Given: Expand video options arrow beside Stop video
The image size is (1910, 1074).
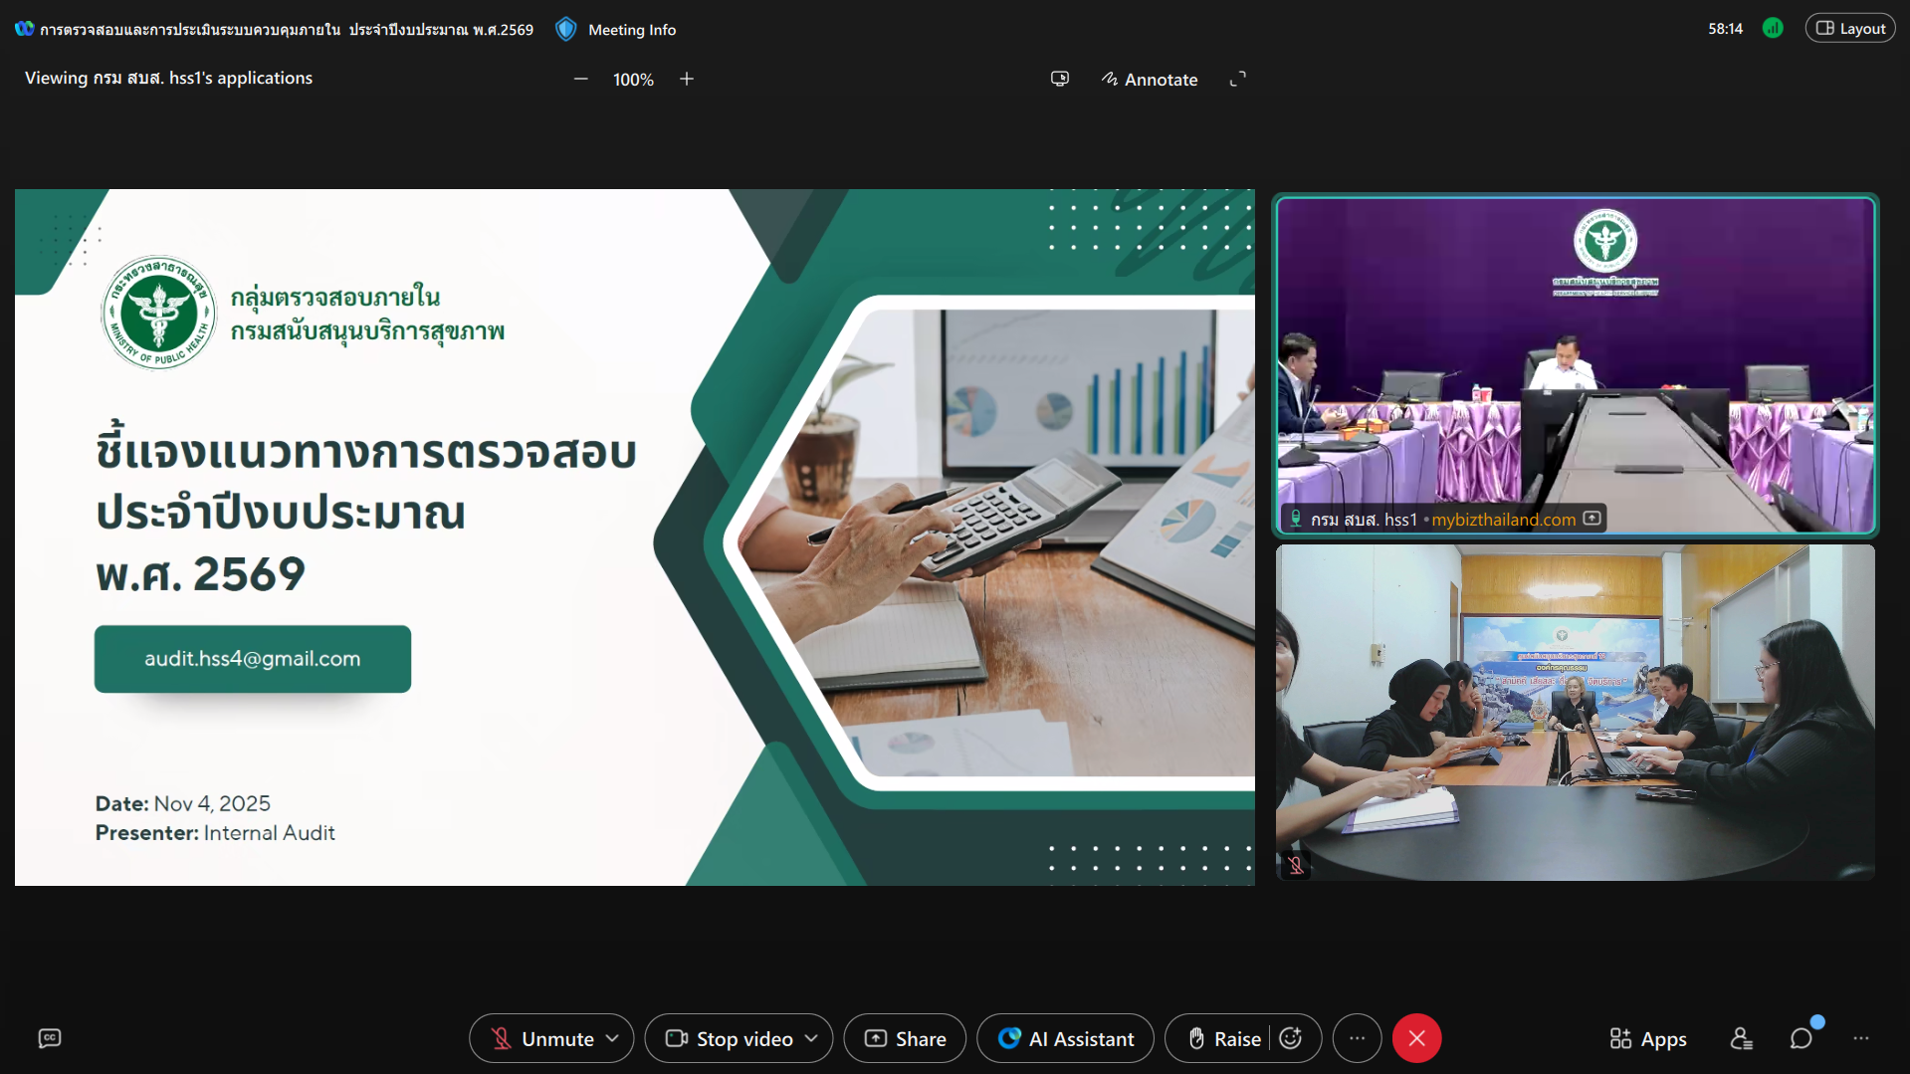Looking at the screenshot, I should click(811, 1038).
